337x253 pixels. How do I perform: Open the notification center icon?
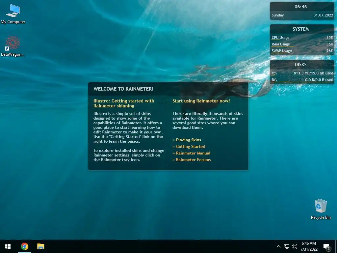click(x=327, y=246)
